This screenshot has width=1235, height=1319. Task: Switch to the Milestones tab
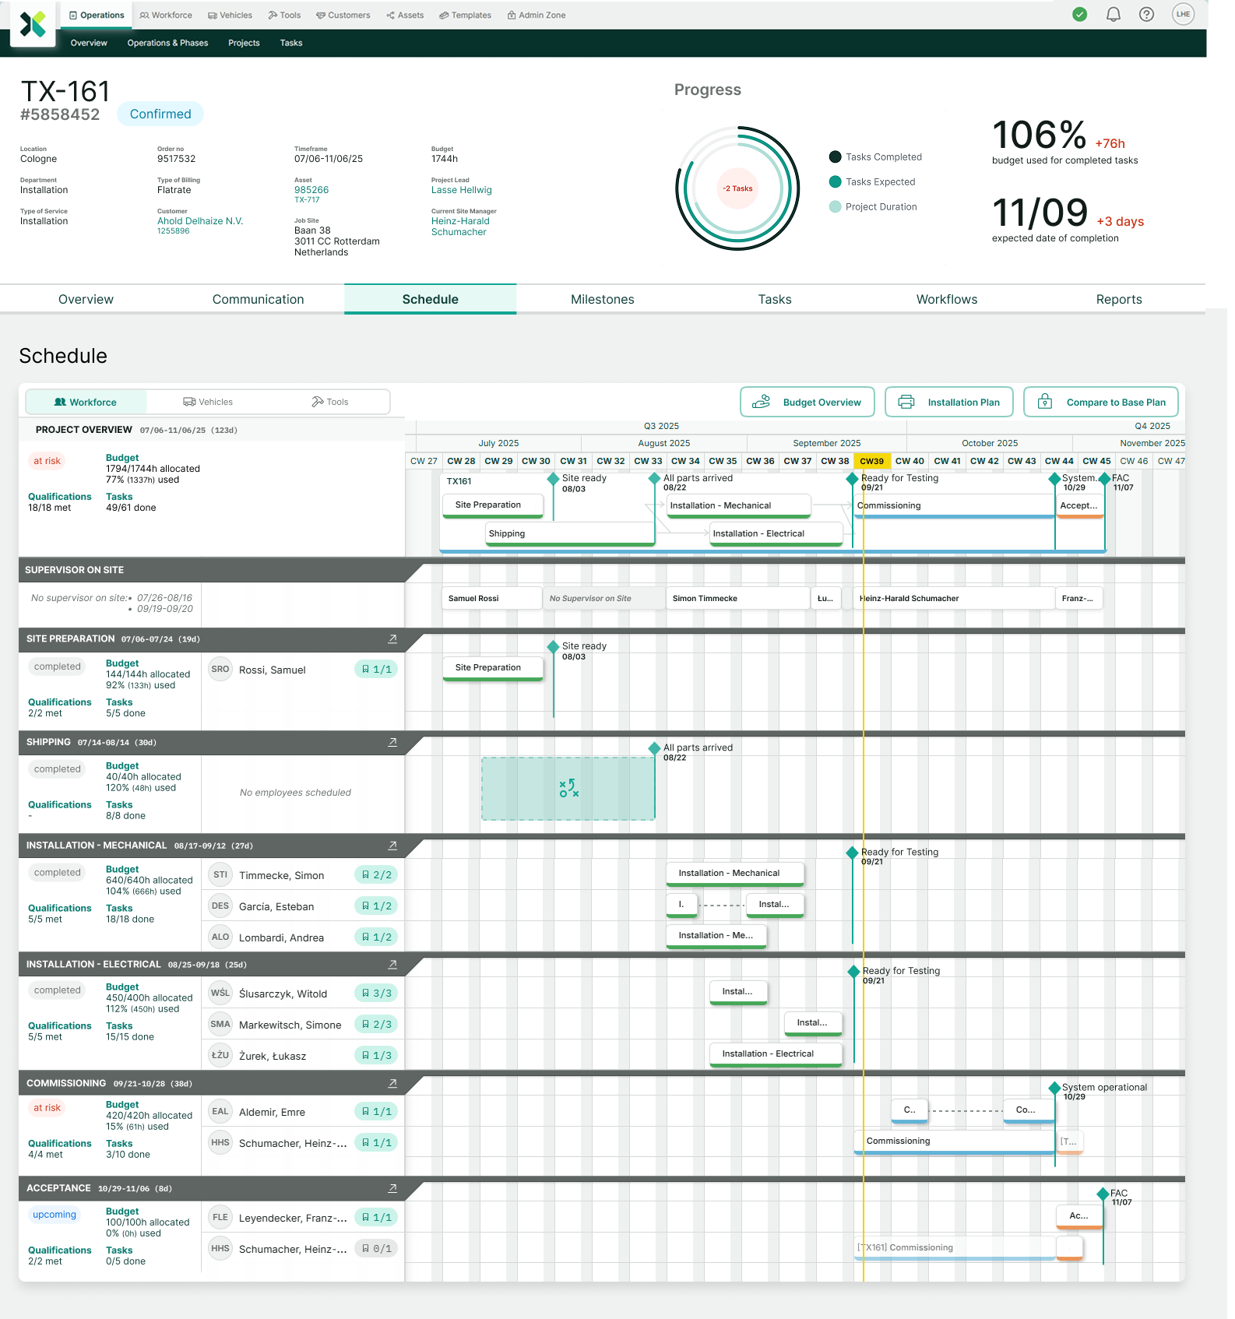coord(602,300)
